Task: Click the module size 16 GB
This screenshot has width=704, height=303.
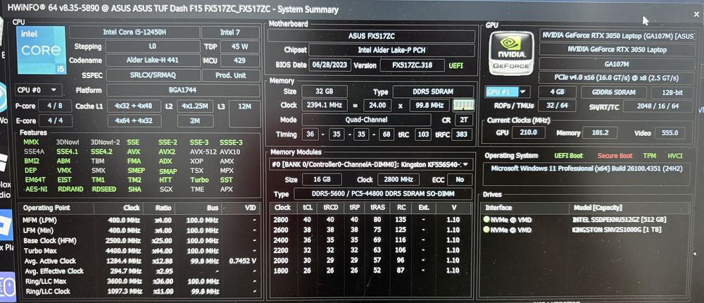Action: pyautogui.click(x=321, y=180)
